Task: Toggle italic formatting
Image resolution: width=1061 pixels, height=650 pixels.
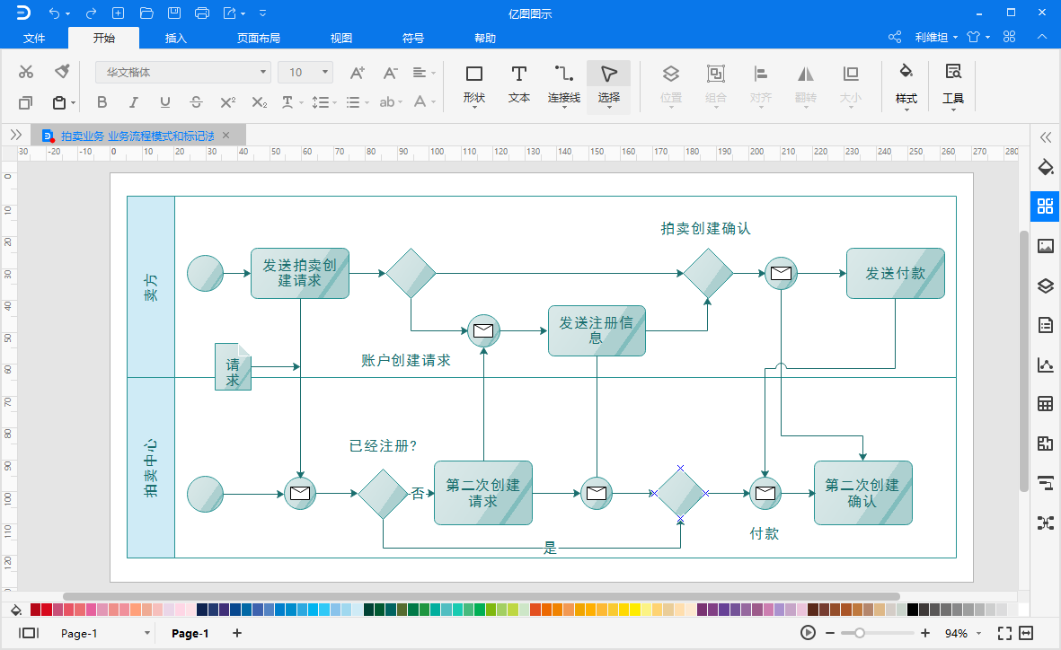Action: coord(133,102)
